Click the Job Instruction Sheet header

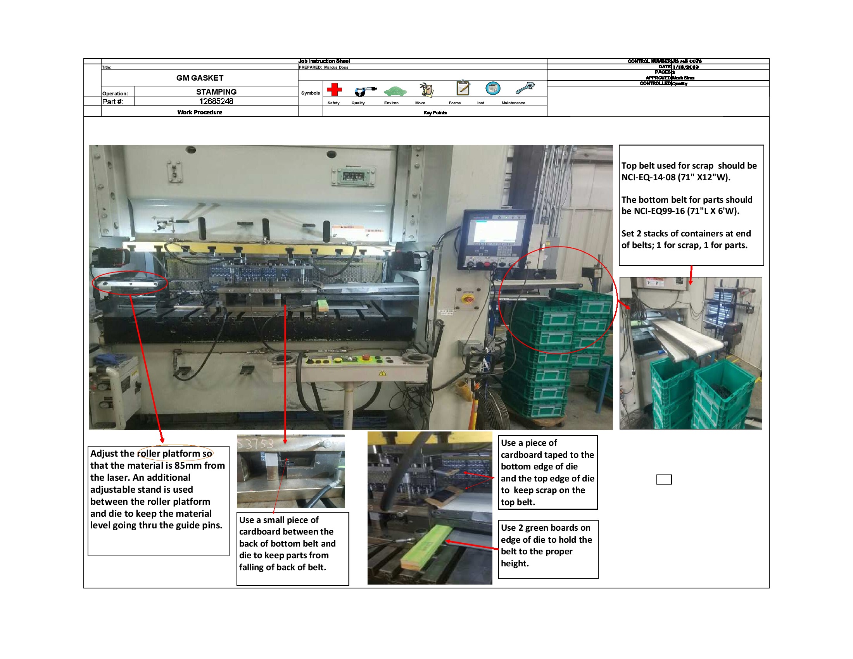coord(324,61)
